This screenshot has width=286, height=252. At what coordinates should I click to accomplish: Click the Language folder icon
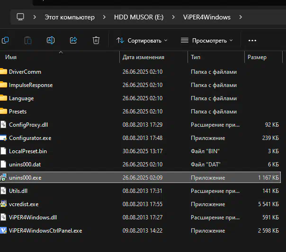pyautogui.click(x=3, y=98)
